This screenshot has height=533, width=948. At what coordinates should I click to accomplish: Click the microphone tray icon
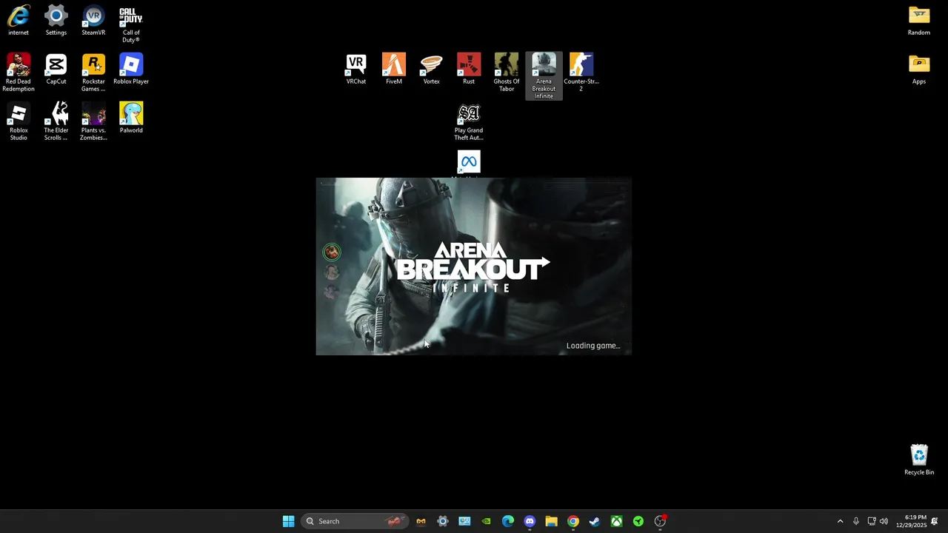point(856,521)
